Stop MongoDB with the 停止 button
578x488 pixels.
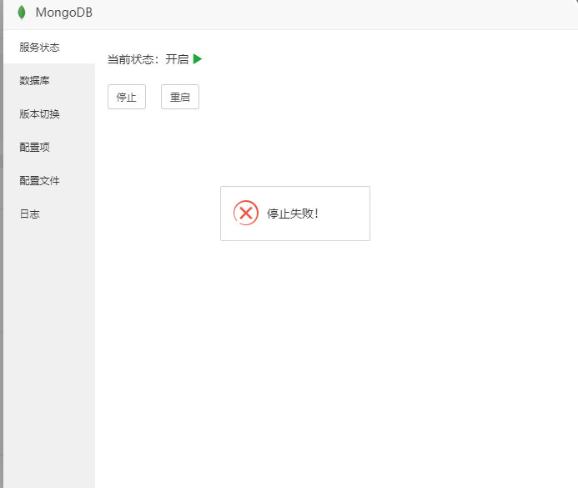click(127, 97)
